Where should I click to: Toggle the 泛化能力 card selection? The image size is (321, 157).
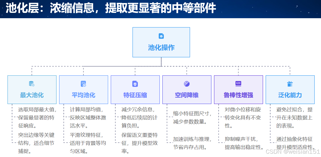tap(290, 89)
